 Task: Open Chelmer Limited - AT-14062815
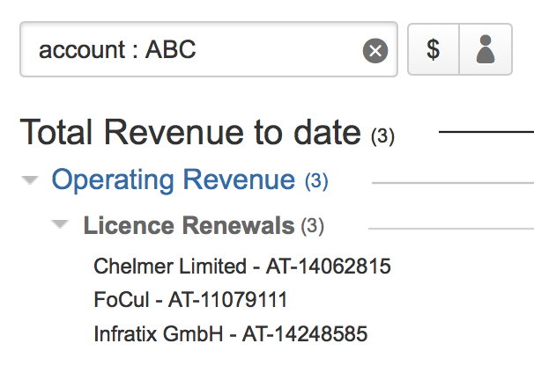pos(241,266)
